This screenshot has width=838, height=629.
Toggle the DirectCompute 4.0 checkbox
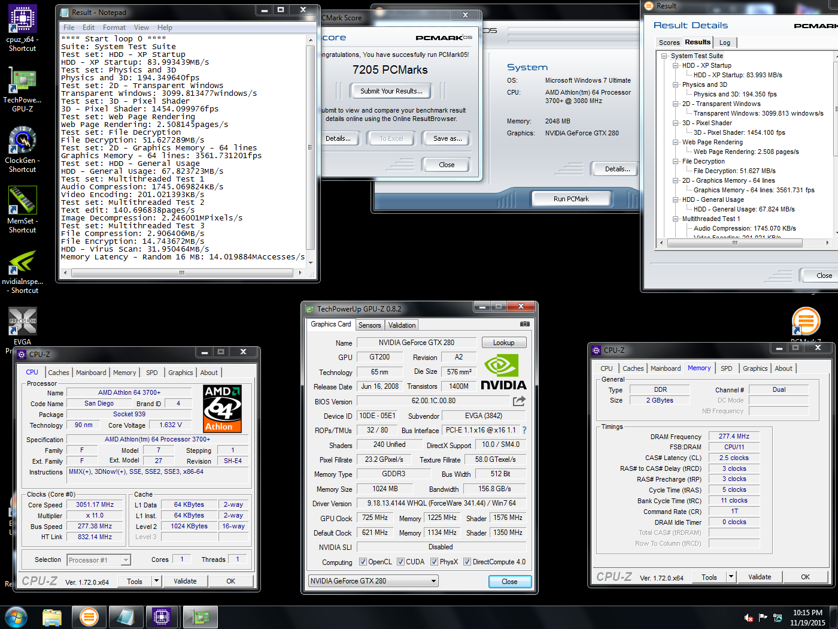467,562
